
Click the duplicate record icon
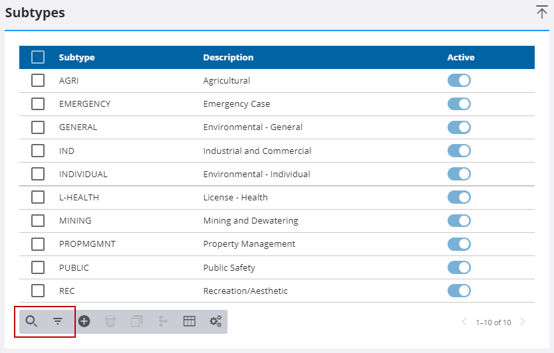[x=136, y=322]
